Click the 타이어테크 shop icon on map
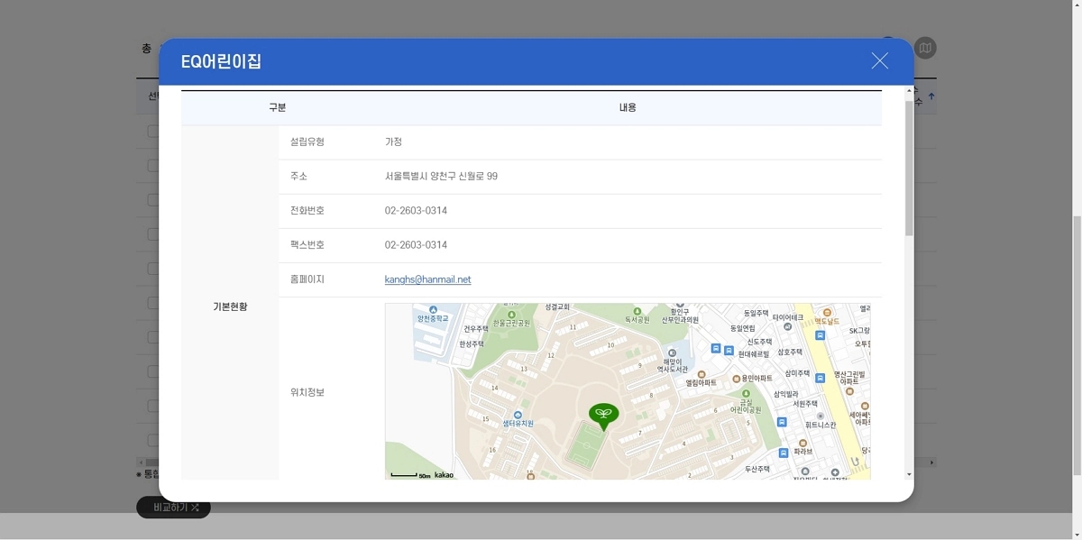 coord(787,326)
